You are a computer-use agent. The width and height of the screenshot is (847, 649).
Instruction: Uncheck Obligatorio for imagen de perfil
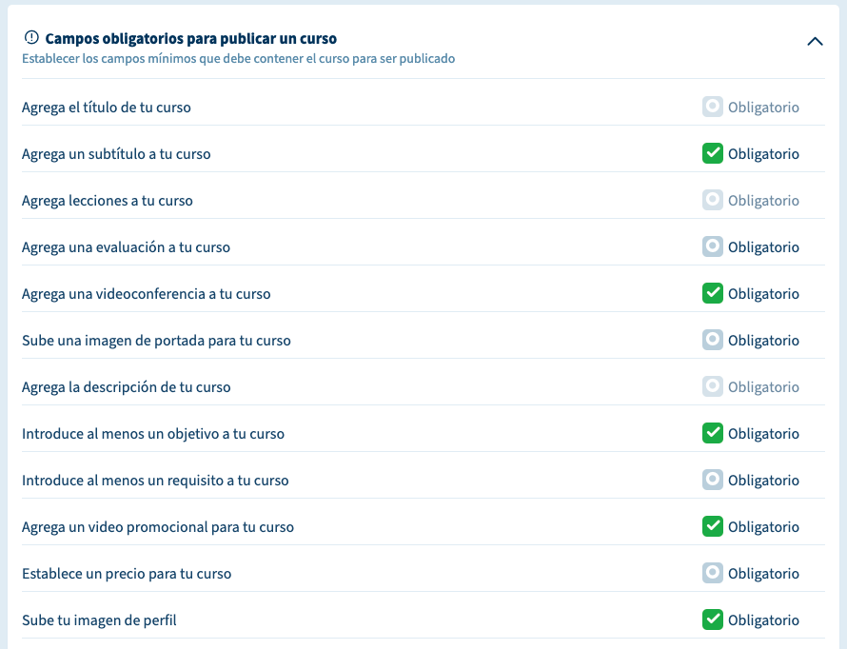pyautogui.click(x=713, y=619)
